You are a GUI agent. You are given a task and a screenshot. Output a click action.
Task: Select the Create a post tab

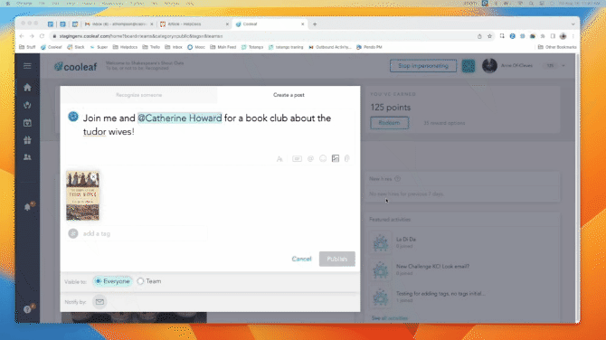click(289, 95)
